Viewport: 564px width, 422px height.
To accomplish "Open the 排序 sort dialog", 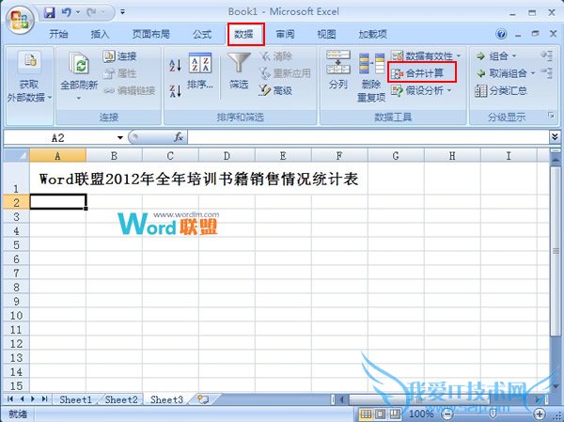I will click(x=200, y=71).
